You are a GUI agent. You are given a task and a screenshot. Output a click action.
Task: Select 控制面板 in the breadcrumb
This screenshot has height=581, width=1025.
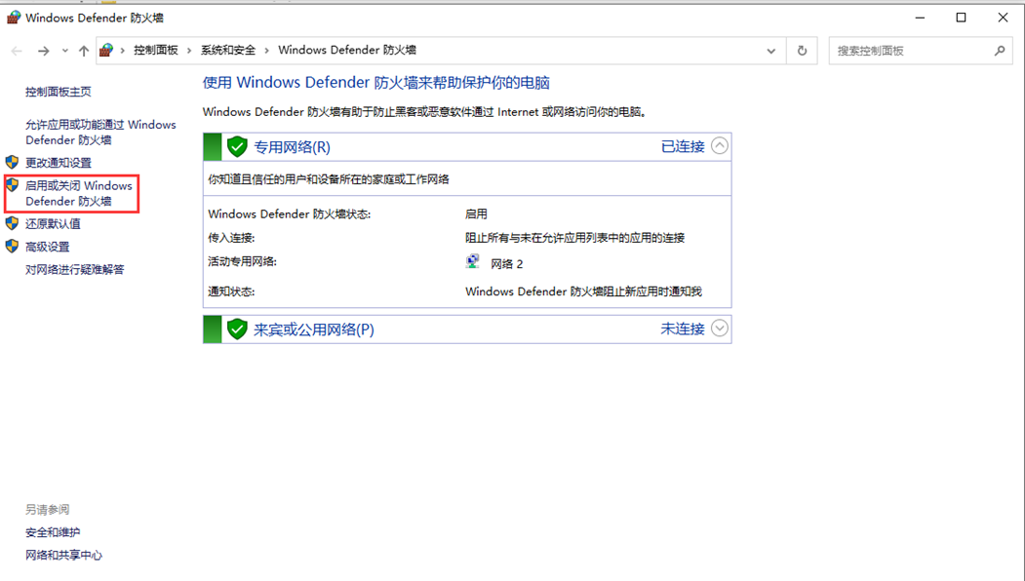156,51
